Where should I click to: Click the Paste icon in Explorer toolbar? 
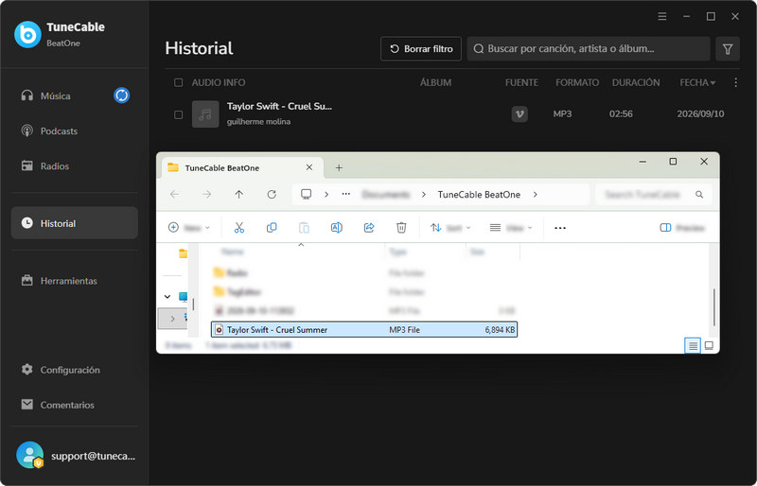(304, 228)
